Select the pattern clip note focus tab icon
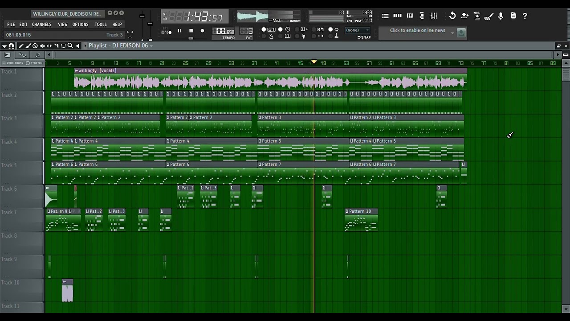Viewport: 570px width, 321px height. 37,55
